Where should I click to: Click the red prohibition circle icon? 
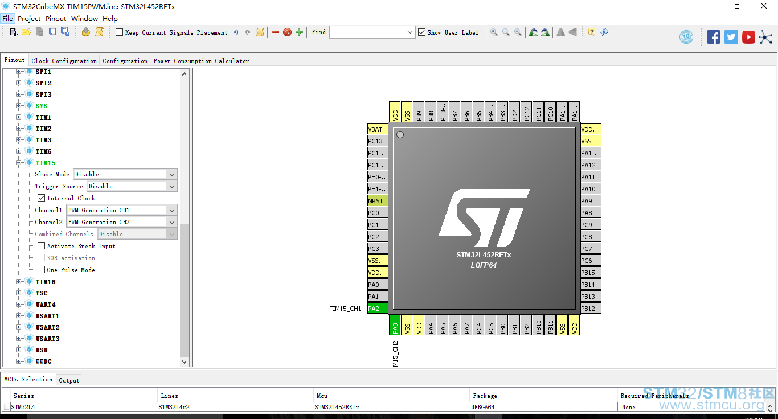pos(287,32)
